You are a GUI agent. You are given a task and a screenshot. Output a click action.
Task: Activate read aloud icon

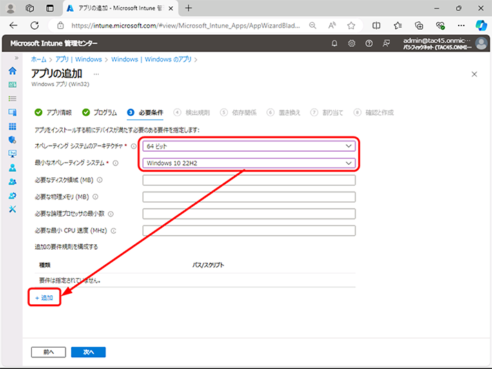tap(332, 26)
